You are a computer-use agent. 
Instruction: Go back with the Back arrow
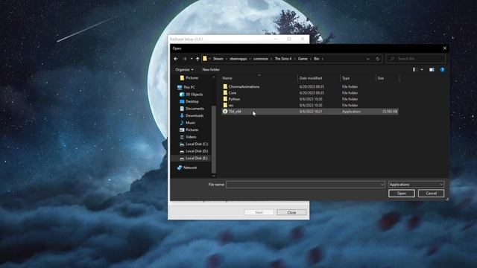pyautogui.click(x=176, y=59)
